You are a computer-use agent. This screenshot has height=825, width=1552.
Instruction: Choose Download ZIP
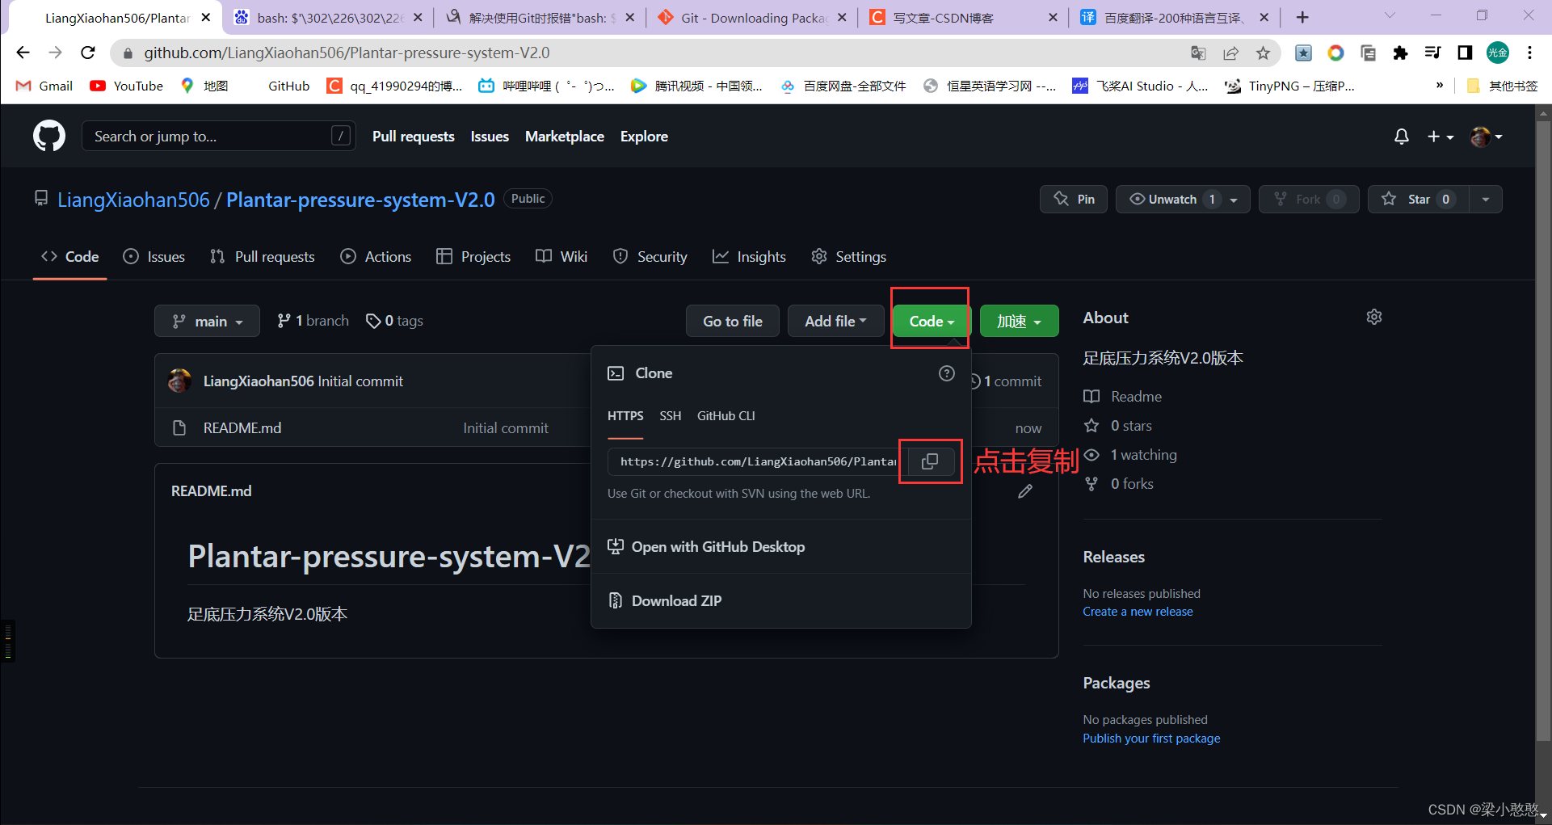click(x=664, y=601)
